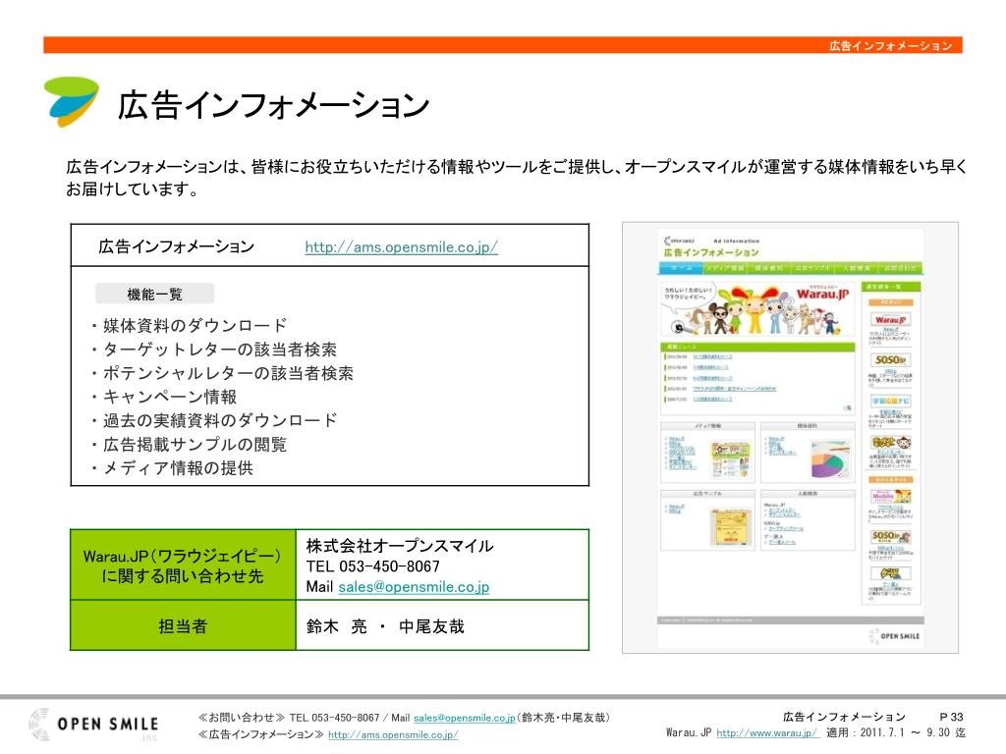Select the text キャンペーン情報
This screenshot has width=1006, height=754.
[169, 397]
